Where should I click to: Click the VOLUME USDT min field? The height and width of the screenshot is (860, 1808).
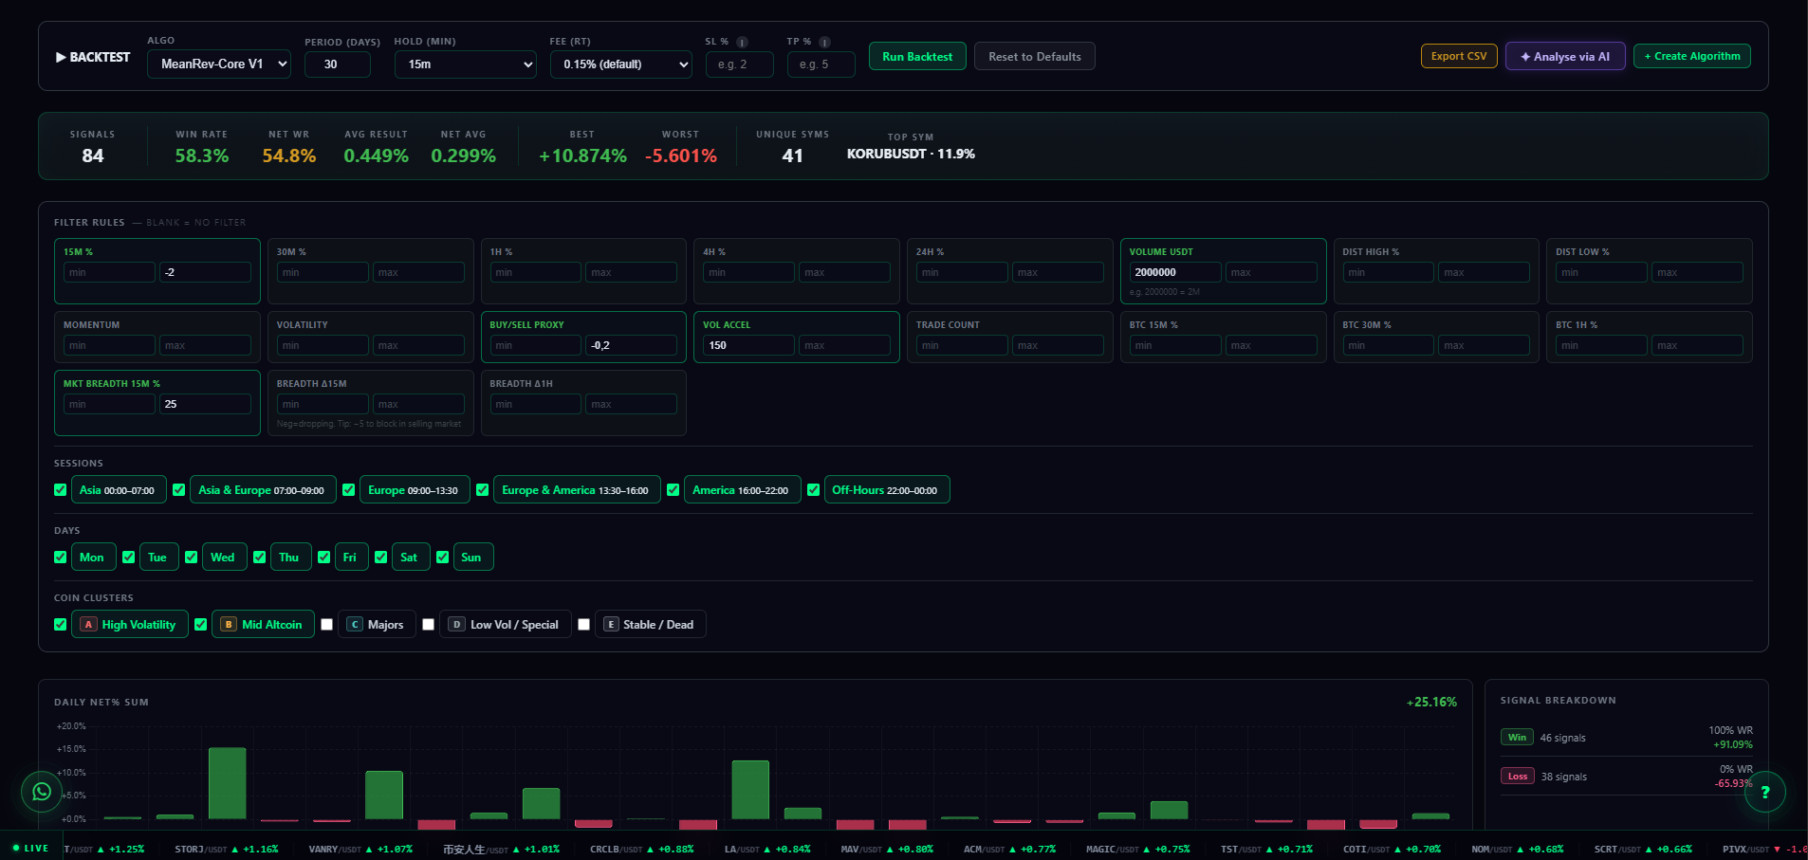(1175, 272)
